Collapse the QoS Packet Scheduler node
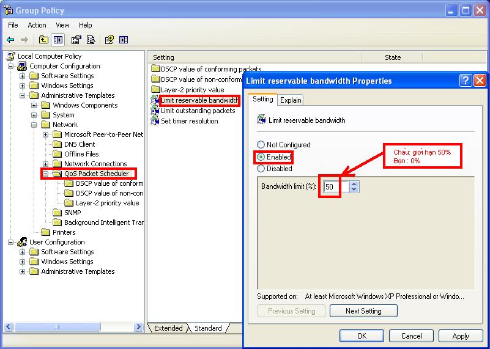 click(x=46, y=174)
